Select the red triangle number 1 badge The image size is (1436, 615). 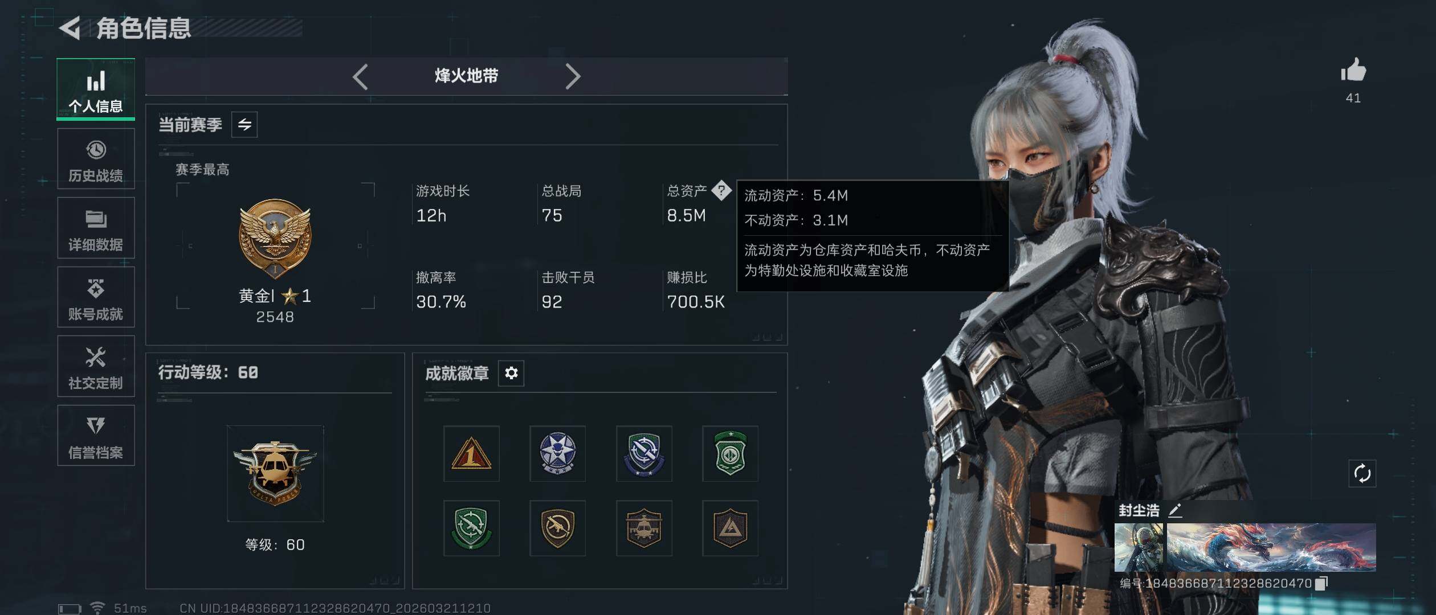point(471,454)
